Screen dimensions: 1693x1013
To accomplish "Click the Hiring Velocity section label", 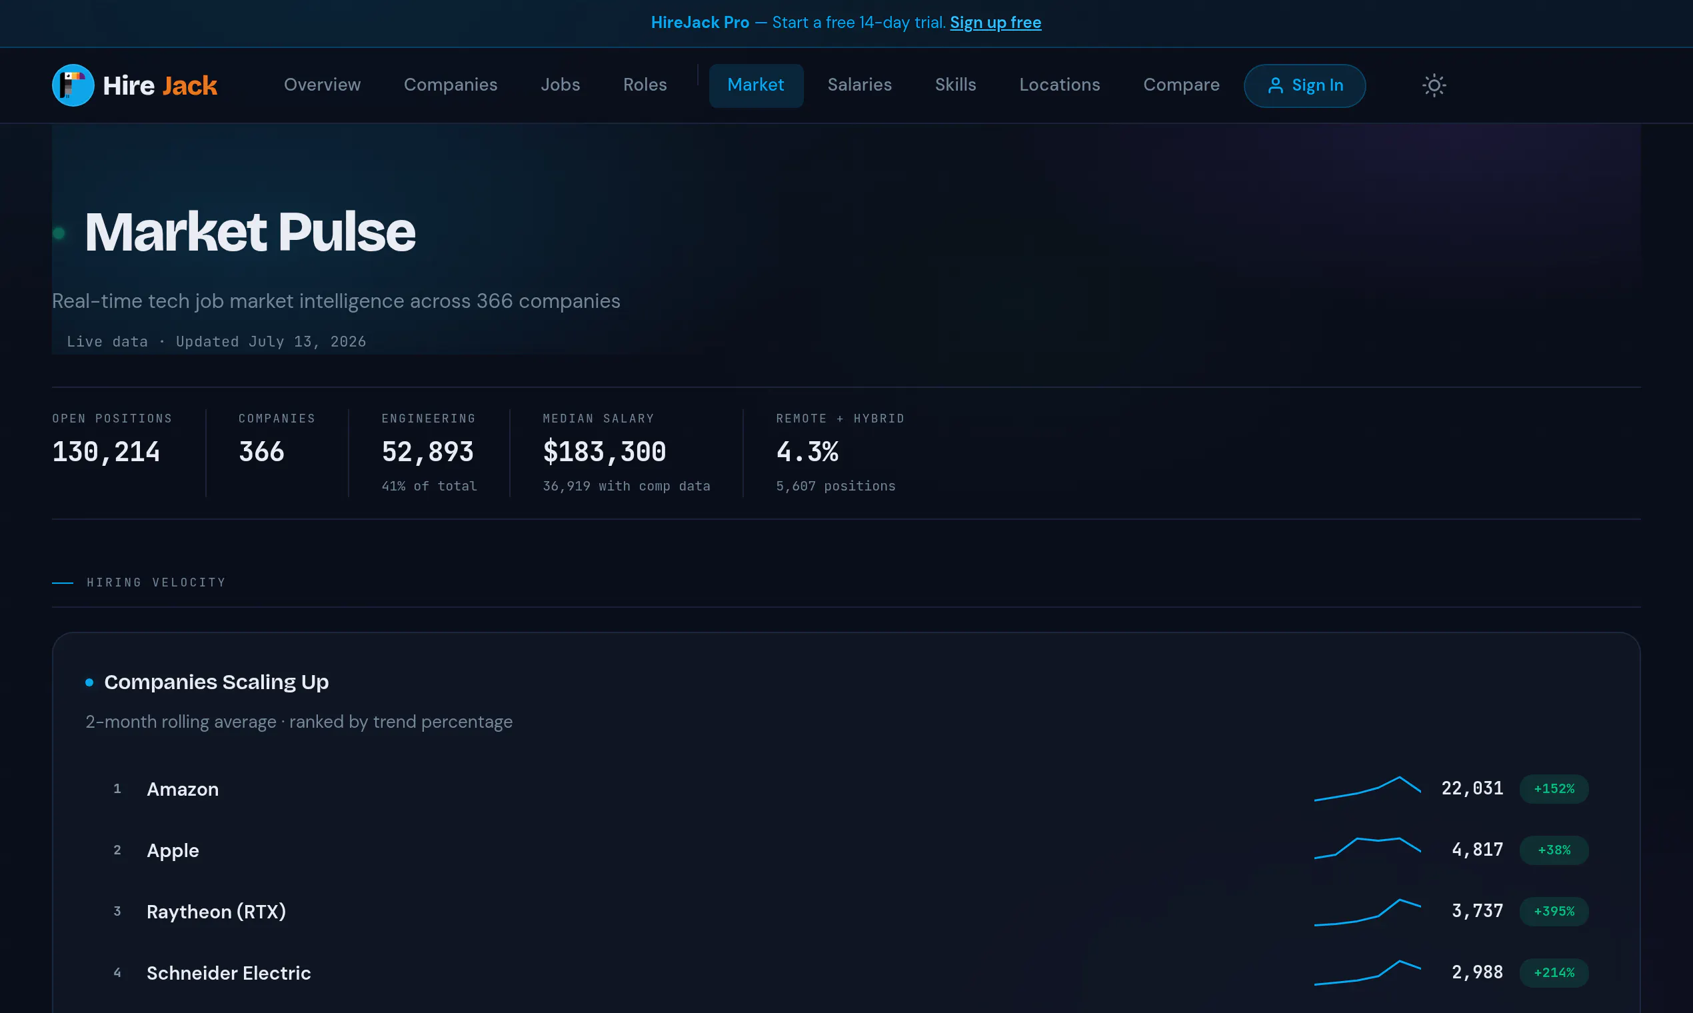I will coord(157,582).
